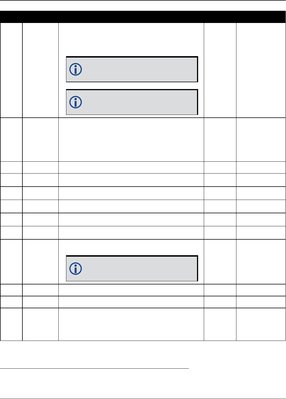Click the last-column cell of the second row

coord(261,140)
